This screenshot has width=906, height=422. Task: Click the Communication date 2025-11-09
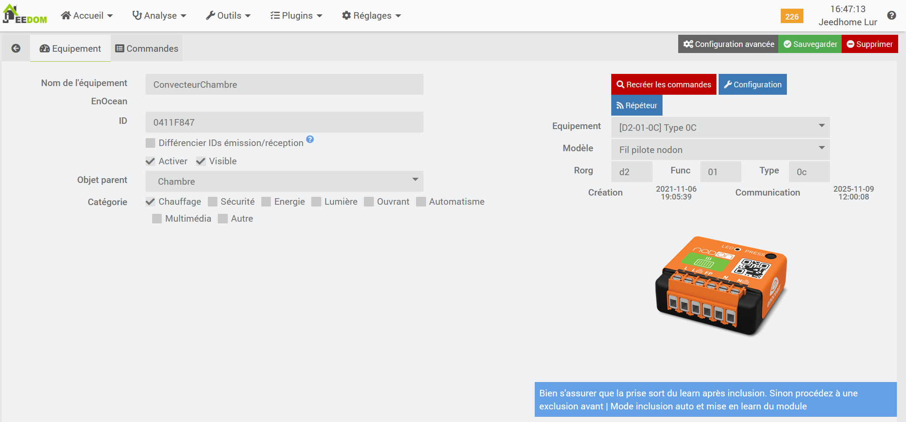click(853, 193)
